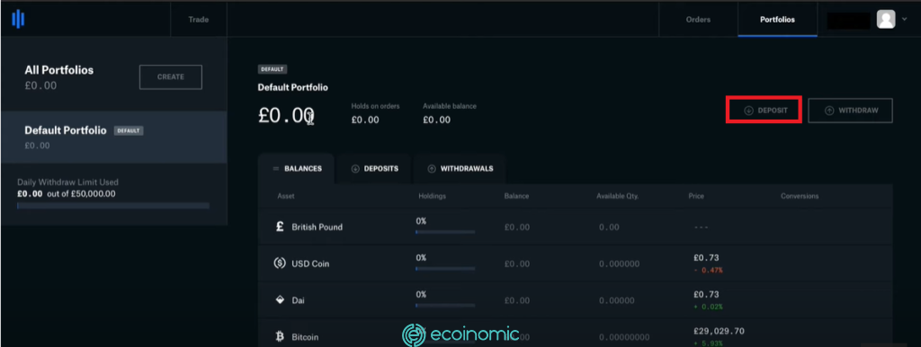
Task: Click the USD Coin asset icon
Action: coord(280,263)
